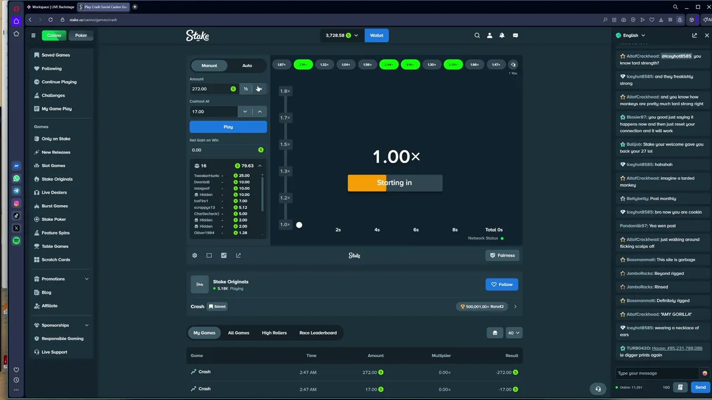The width and height of the screenshot is (712, 400).
Task: Pop out the chat panel
Action: 694,36
